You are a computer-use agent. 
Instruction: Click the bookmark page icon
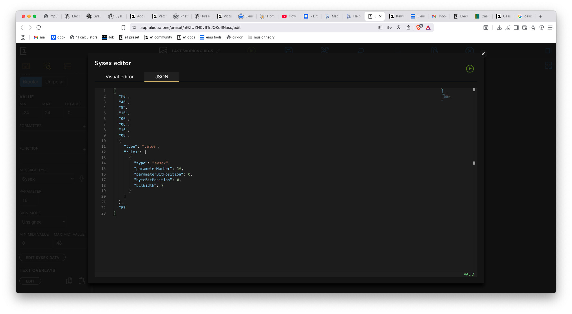point(123,28)
